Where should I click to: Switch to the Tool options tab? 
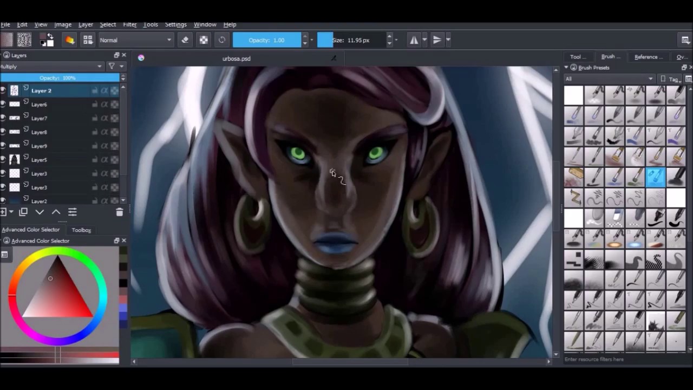578,56
